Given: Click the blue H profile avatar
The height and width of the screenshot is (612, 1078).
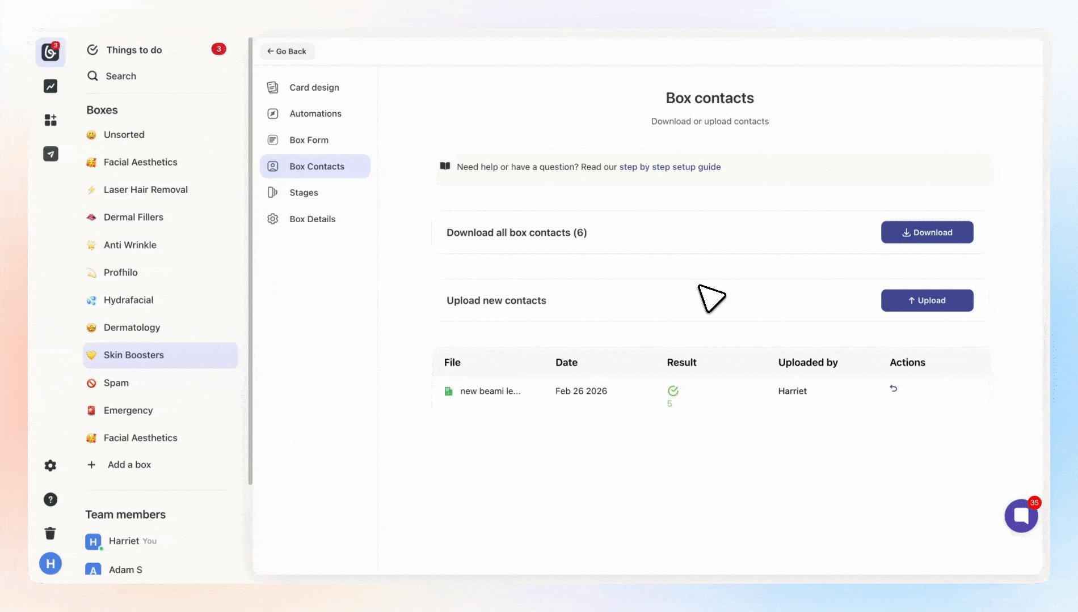Looking at the screenshot, I should click(50, 564).
